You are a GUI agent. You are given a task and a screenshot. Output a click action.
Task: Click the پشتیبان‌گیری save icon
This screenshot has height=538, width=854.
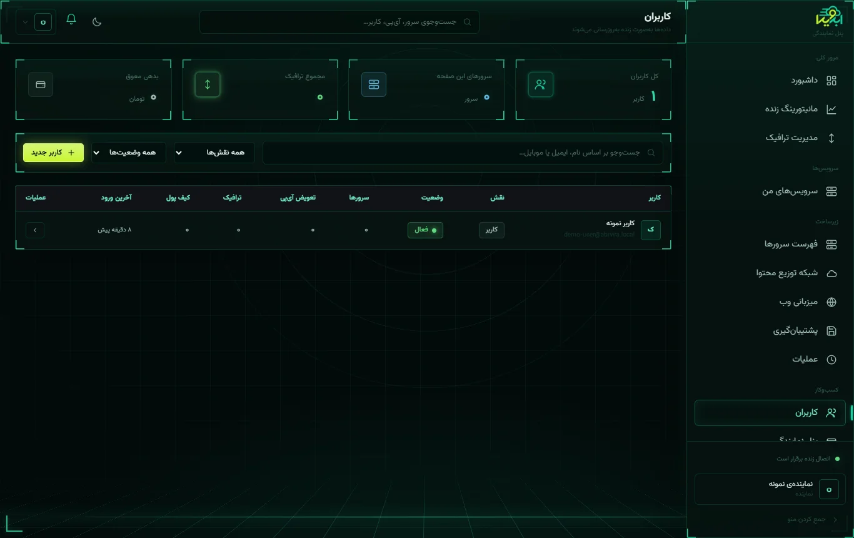click(831, 331)
